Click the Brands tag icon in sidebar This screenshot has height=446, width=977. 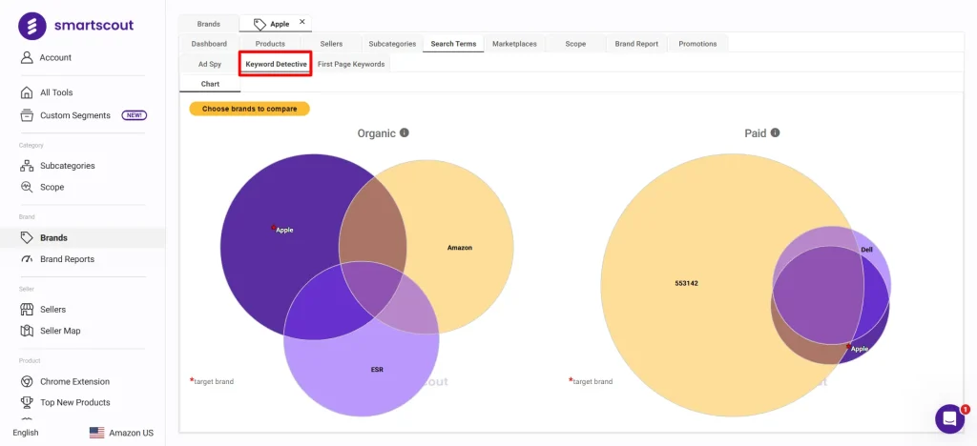[27, 237]
